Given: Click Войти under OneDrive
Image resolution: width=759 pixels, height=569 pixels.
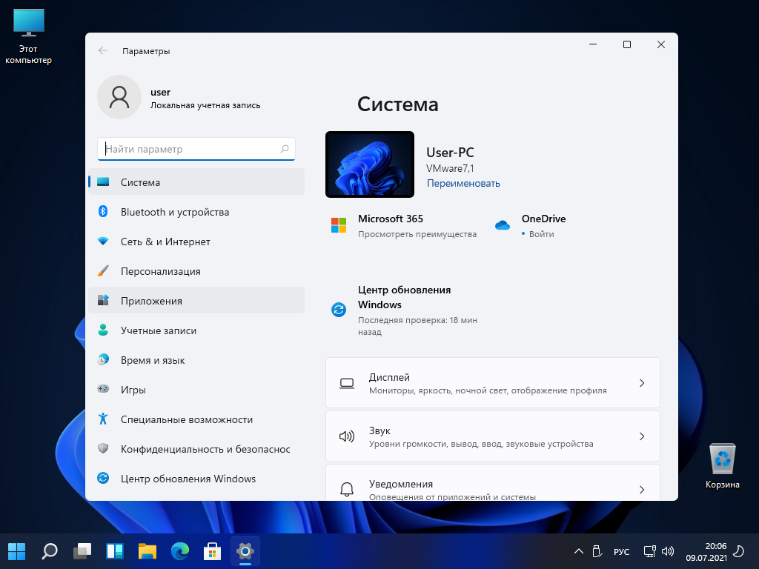Looking at the screenshot, I should pos(541,234).
